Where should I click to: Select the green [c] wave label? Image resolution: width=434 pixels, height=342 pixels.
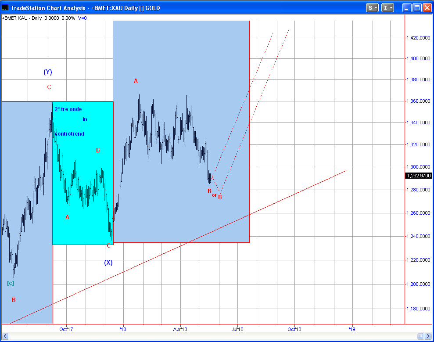pyautogui.click(x=11, y=283)
